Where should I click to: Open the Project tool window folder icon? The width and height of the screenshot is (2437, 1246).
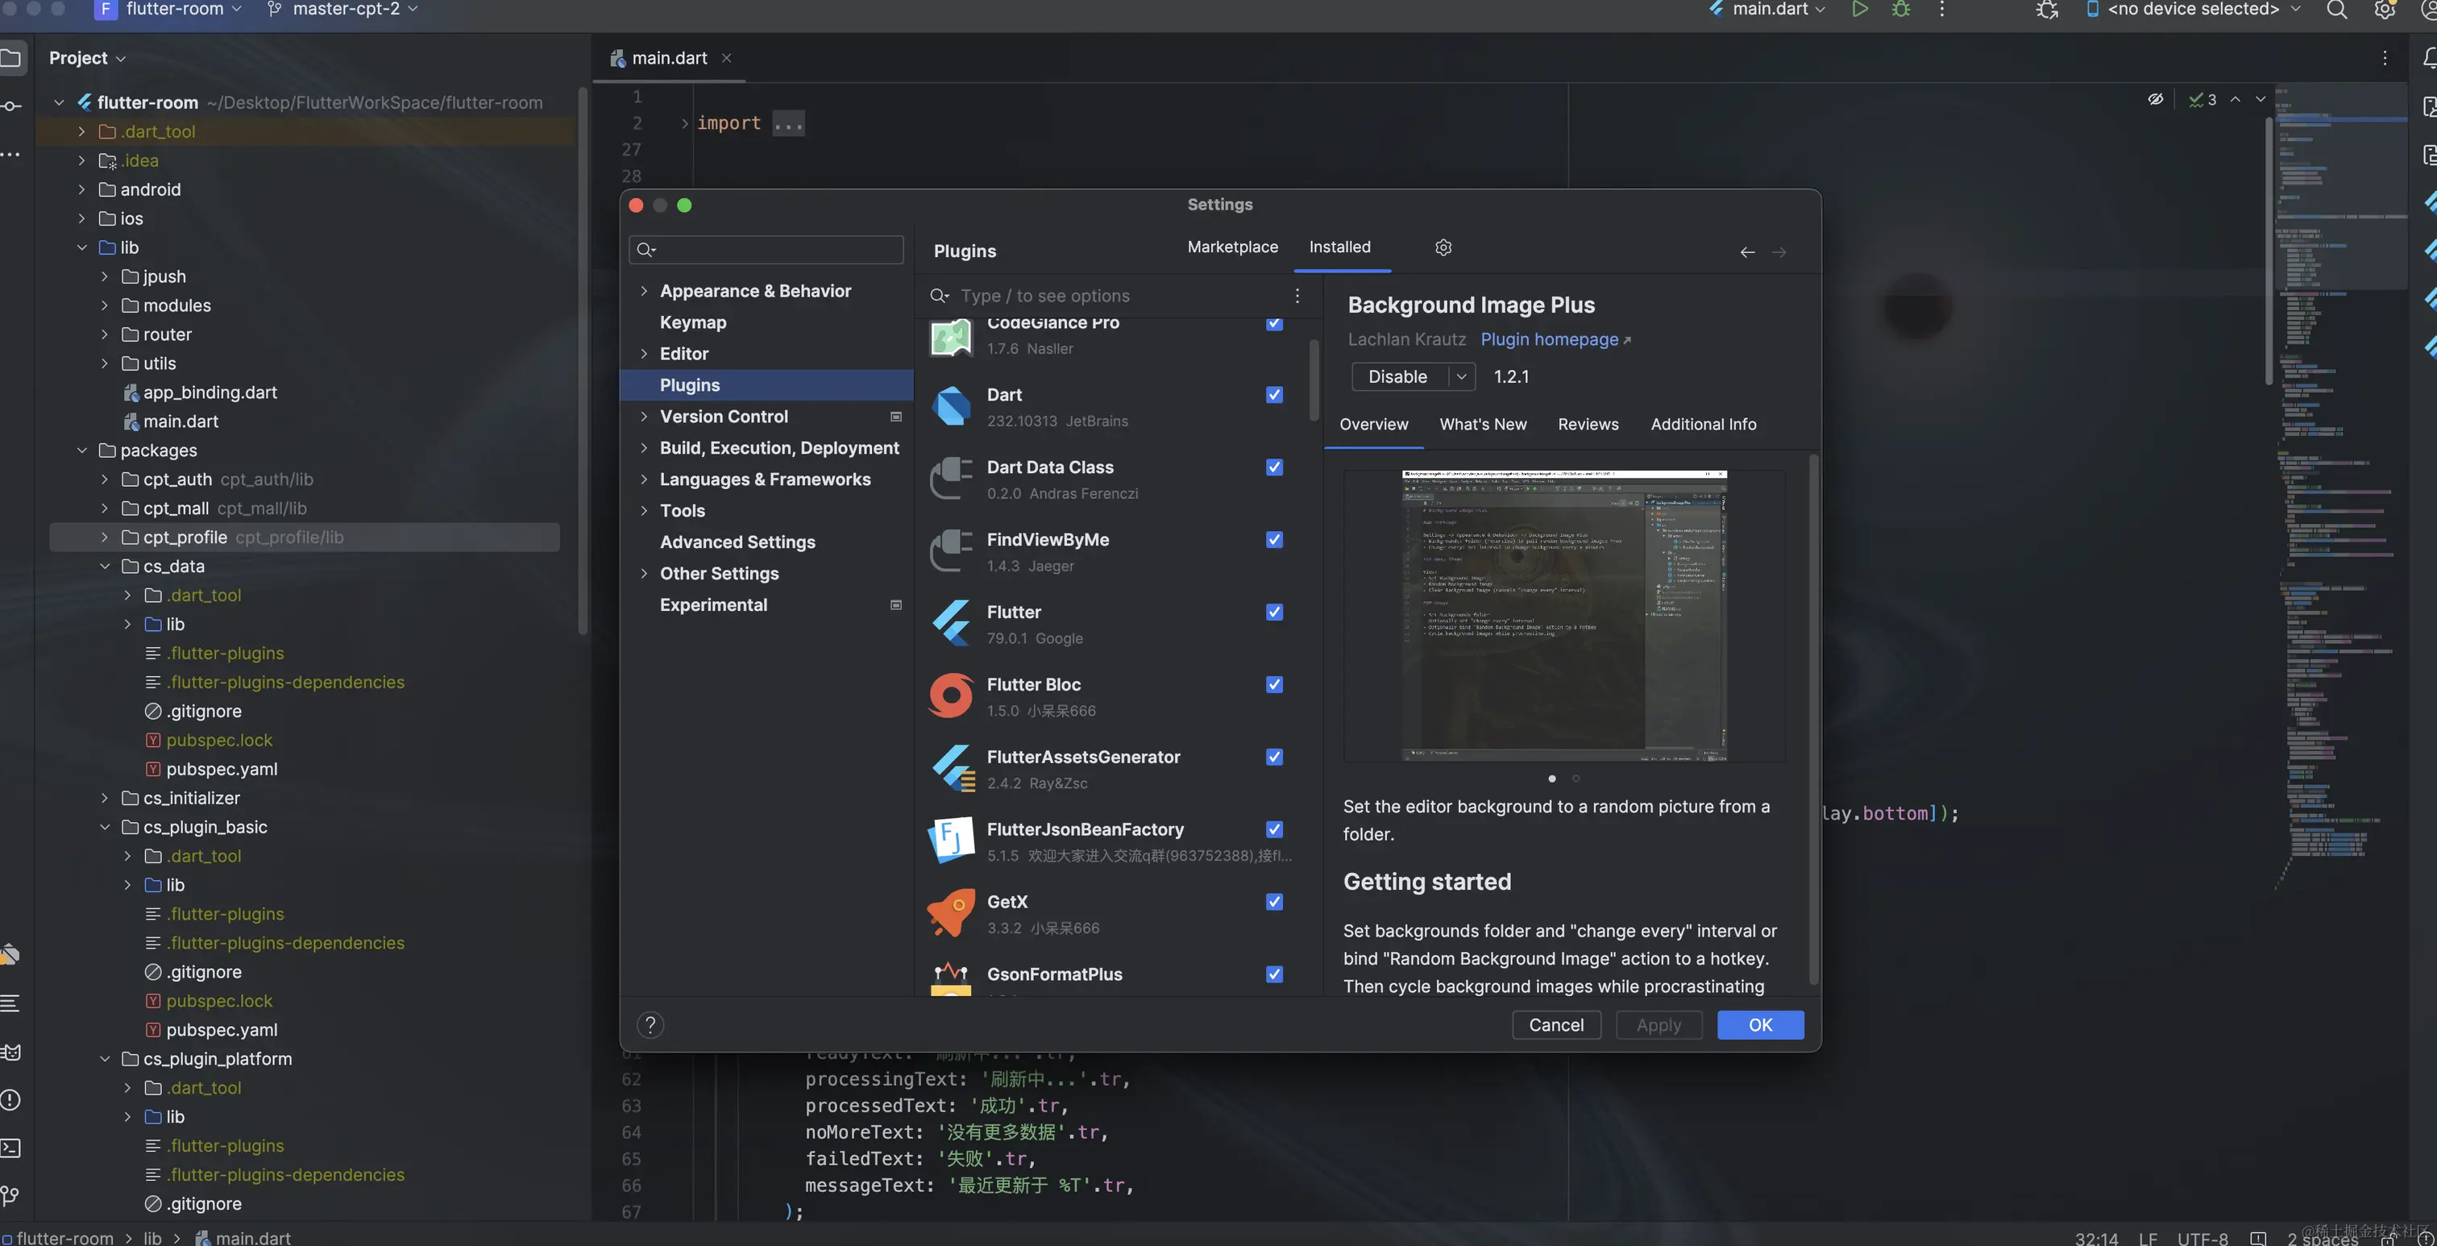coord(11,59)
